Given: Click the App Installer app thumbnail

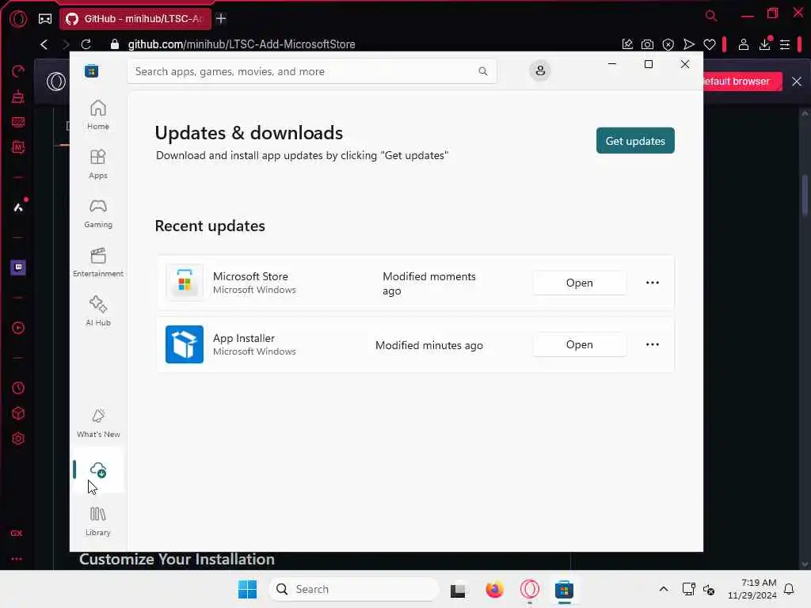Looking at the screenshot, I should tap(185, 344).
